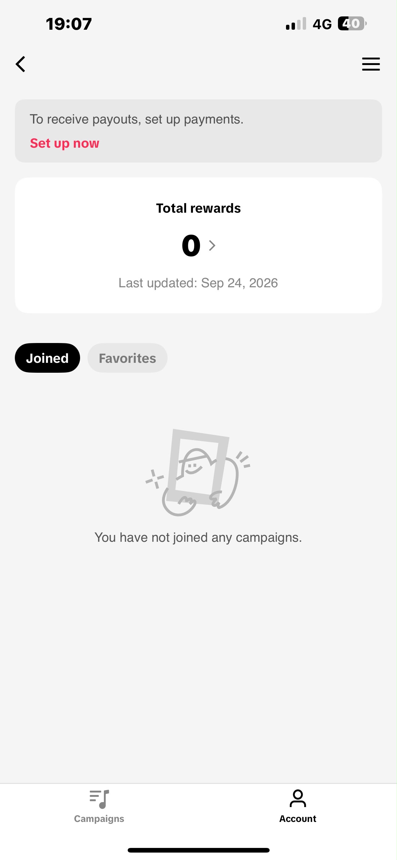The height and width of the screenshot is (860, 397).
Task: Tap the Last updated date text
Action: pos(198,283)
